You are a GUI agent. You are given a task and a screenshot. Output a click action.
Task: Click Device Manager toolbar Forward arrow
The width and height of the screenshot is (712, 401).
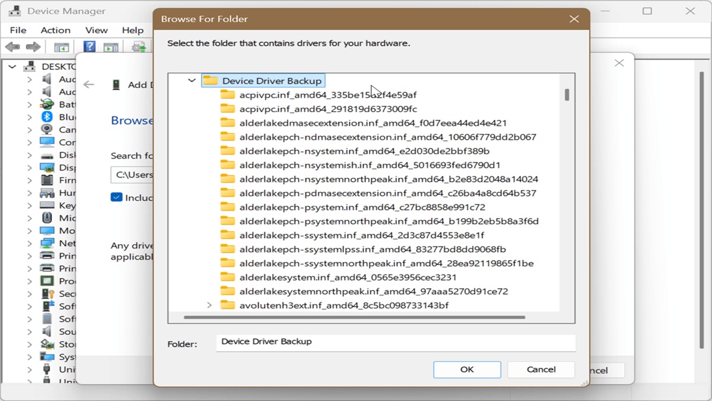click(33, 47)
